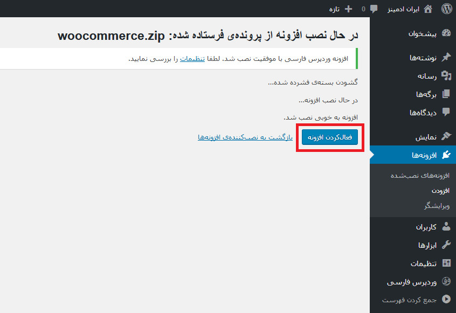Click the فعال‌کردن افزونه button

coord(330,137)
